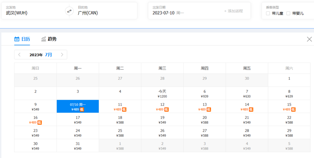Screen dimensions: 314x158
Task: Select July 15 low price ¥489
Action: coord(289,106)
